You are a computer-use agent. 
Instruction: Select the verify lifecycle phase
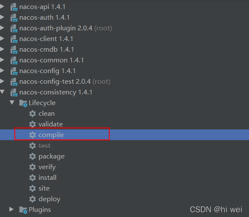click(x=47, y=167)
